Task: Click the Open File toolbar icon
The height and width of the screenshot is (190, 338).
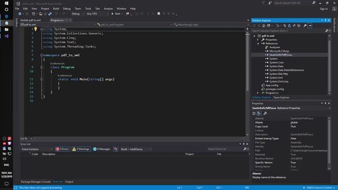Action: tap(41, 14)
